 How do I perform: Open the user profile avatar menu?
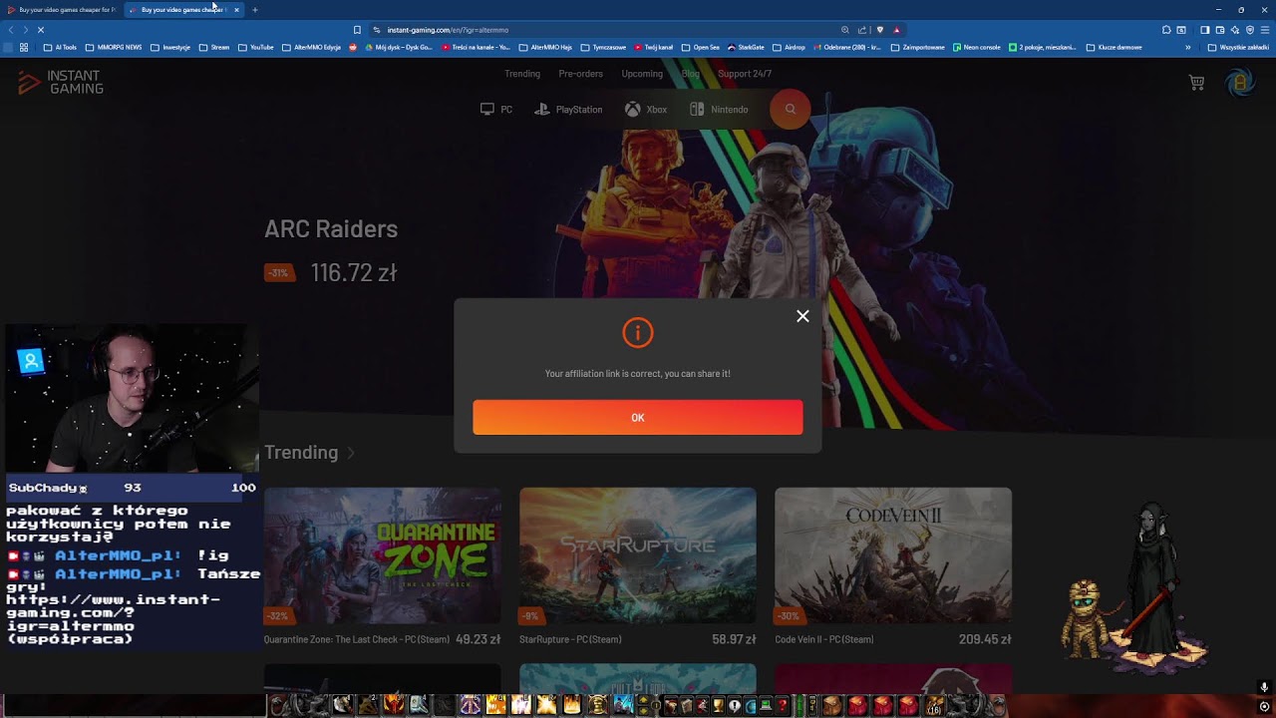pos(1240,83)
